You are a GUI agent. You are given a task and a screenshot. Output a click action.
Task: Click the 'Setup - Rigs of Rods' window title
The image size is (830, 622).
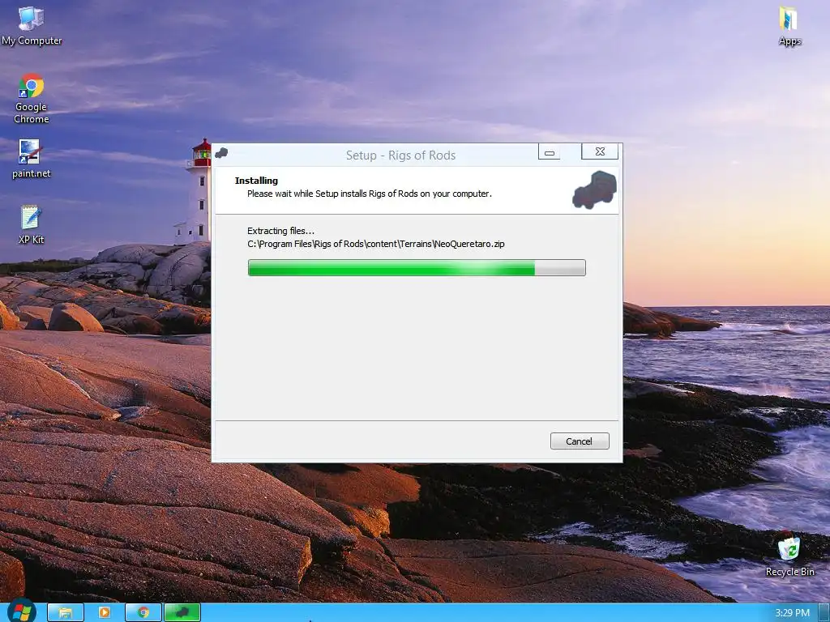coord(400,155)
